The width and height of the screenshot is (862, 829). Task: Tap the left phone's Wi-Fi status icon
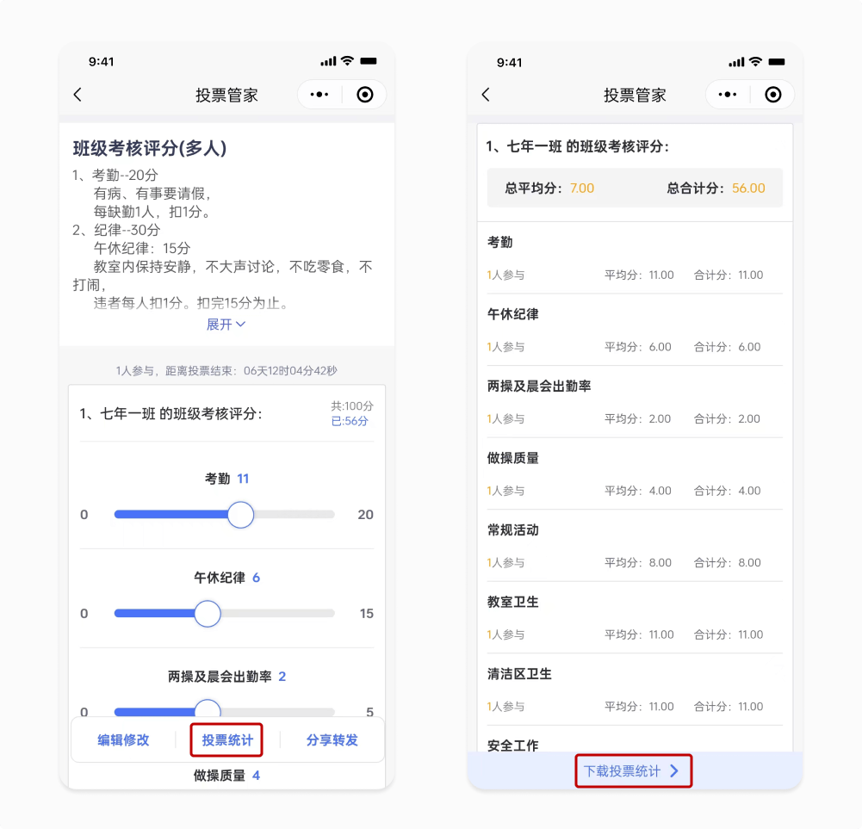tap(347, 61)
